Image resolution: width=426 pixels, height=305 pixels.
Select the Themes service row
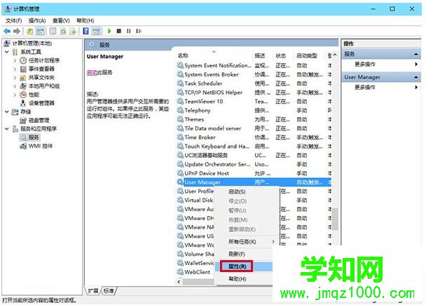pyautogui.click(x=254, y=119)
